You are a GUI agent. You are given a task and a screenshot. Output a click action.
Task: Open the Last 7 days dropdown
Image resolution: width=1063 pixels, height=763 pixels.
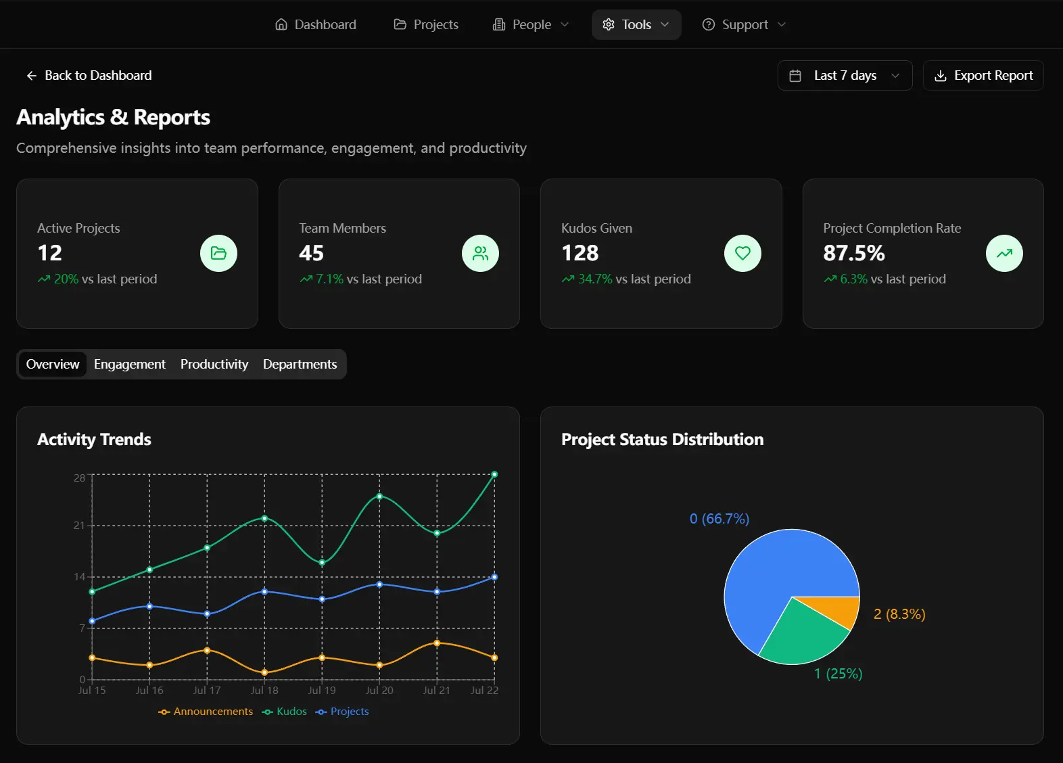pyautogui.click(x=845, y=76)
